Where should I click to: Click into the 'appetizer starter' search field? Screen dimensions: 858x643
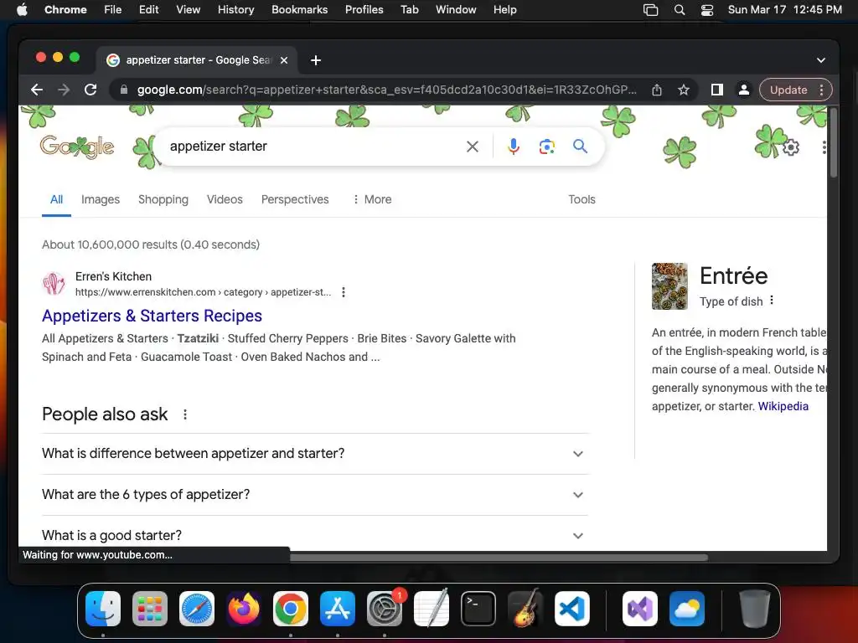(x=312, y=147)
